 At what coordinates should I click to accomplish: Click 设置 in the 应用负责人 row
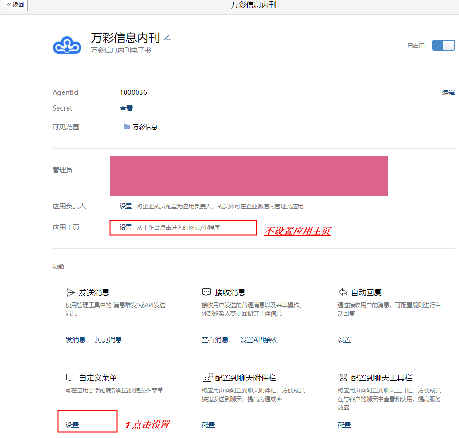point(126,207)
